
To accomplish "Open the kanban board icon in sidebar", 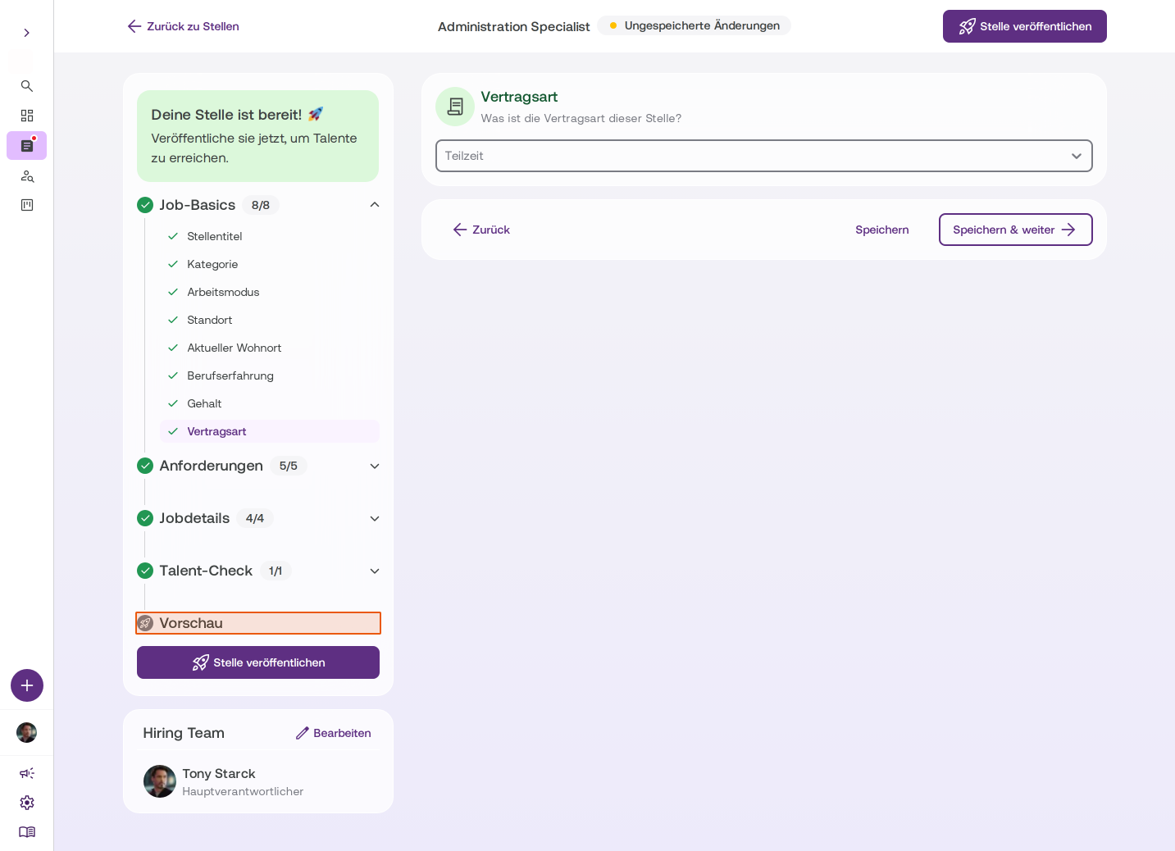I will [26, 205].
